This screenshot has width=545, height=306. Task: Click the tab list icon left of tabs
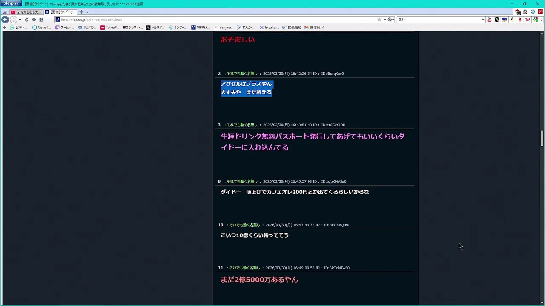pyautogui.click(x=5, y=12)
